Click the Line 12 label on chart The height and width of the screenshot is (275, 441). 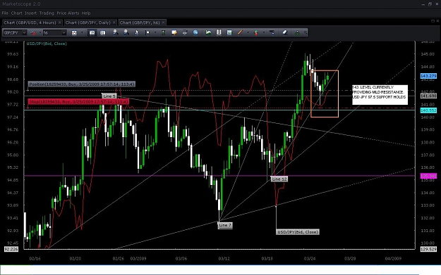click(x=279, y=179)
